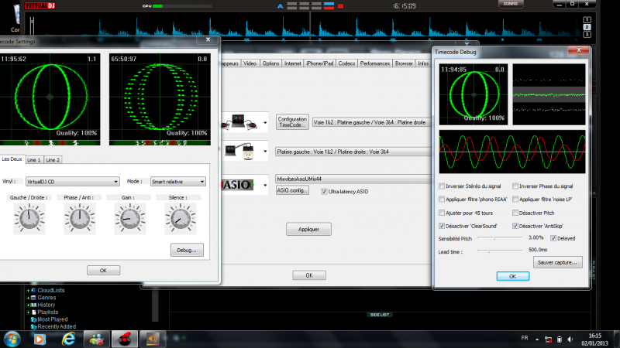This screenshot has width=620, height=348.
Task: Open the Vinyl type dropdown
Action: coord(71,181)
